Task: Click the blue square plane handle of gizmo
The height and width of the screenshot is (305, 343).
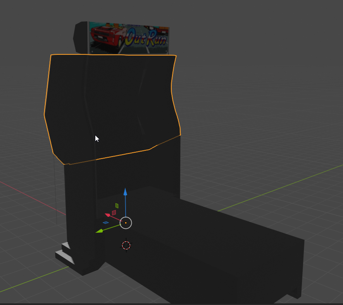Action: 106,223
